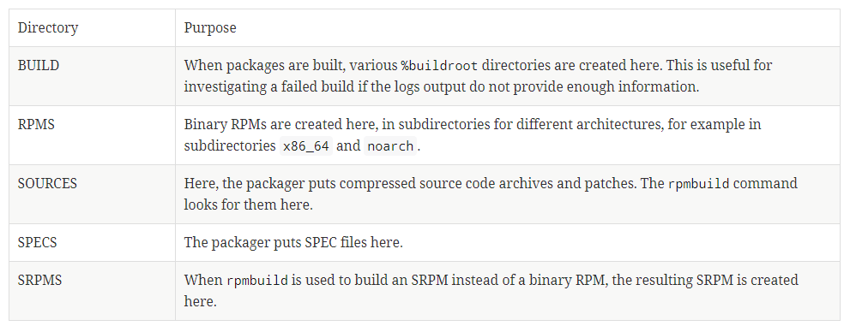Click the Directory column header

(x=48, y=27)
